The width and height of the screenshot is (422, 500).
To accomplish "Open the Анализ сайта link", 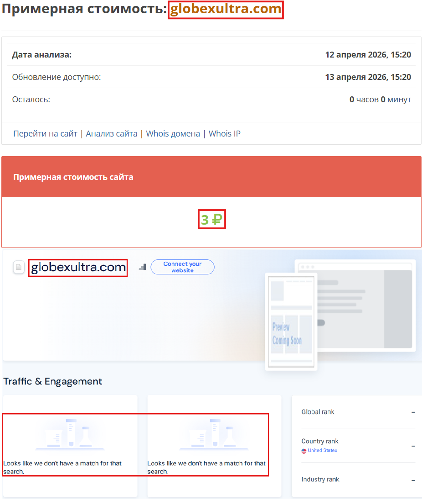I will coord(112,133).
